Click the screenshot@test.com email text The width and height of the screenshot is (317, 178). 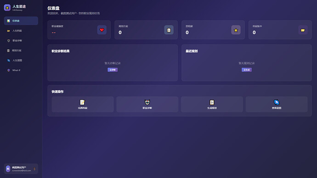(x=22, y=171)
